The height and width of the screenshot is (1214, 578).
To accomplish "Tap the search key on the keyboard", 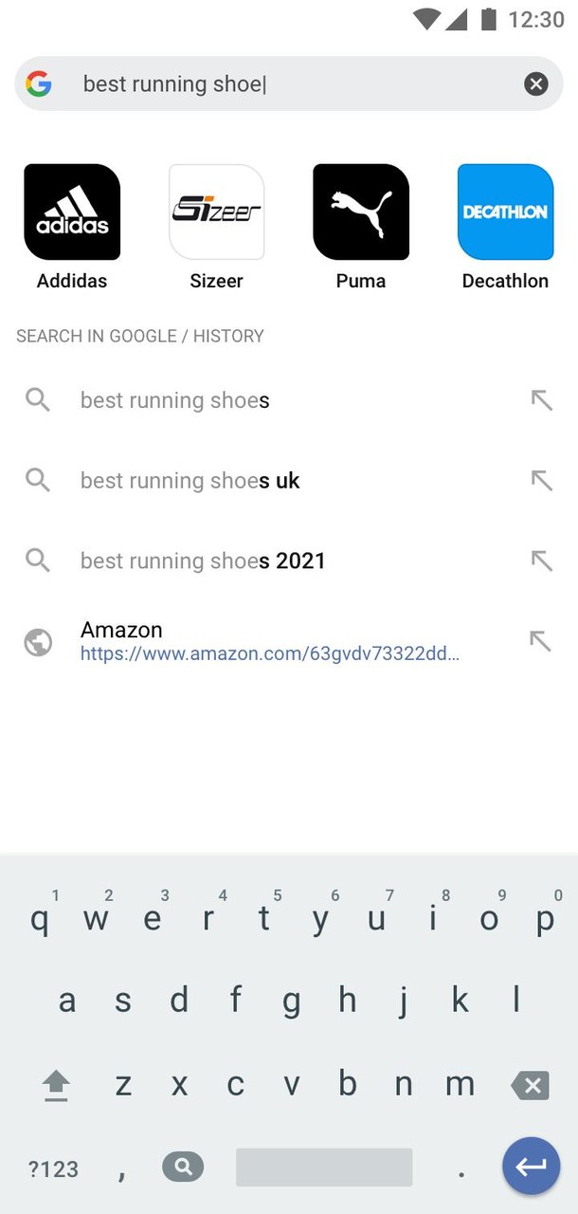I will click(x=183, y=1166).
